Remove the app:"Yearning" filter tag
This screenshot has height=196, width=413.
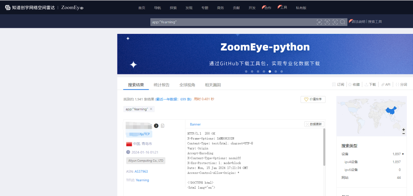click(x=151, y=109)
